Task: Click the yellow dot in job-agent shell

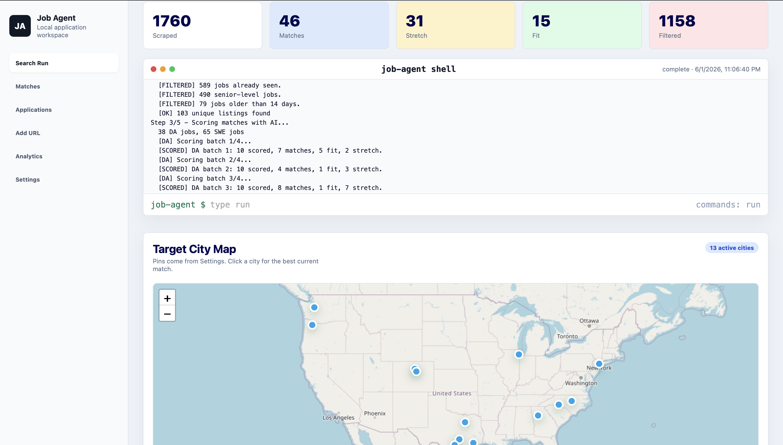Action: pyautogui.click(x=163, y=69)
